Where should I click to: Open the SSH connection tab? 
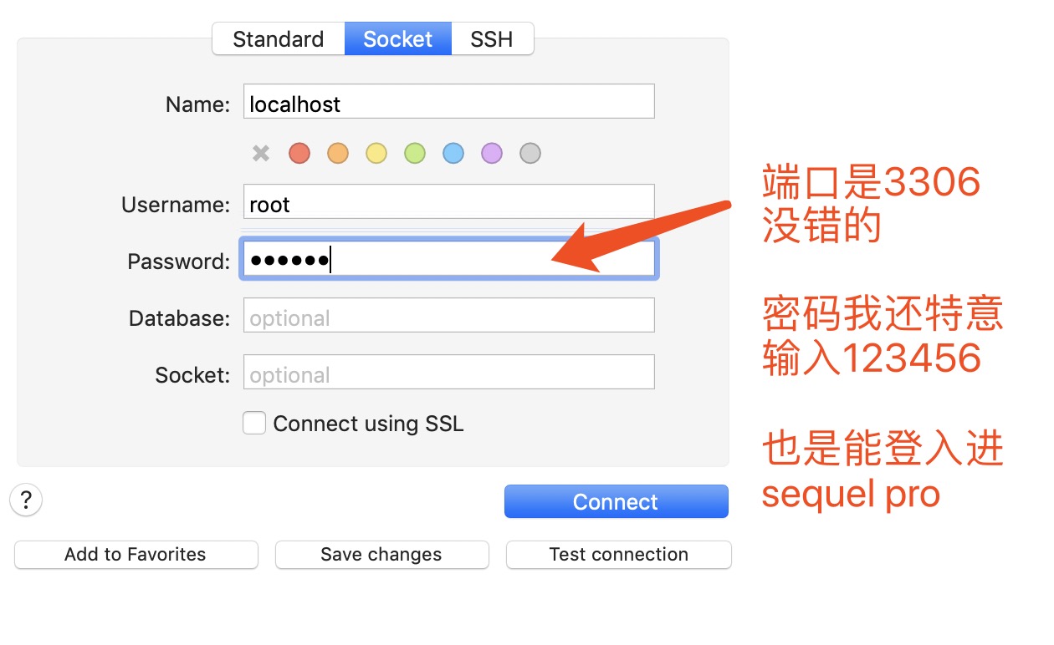493,38
